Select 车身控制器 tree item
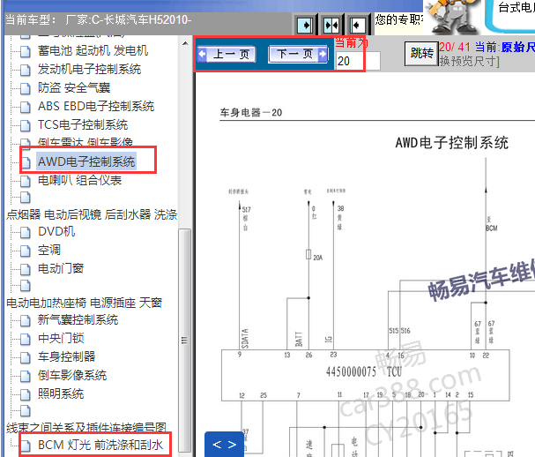The image size is (535, 457). 66,357
